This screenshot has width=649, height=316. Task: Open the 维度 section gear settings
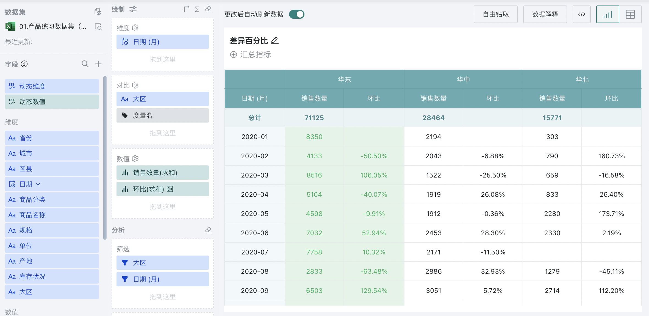click(135, 28)
